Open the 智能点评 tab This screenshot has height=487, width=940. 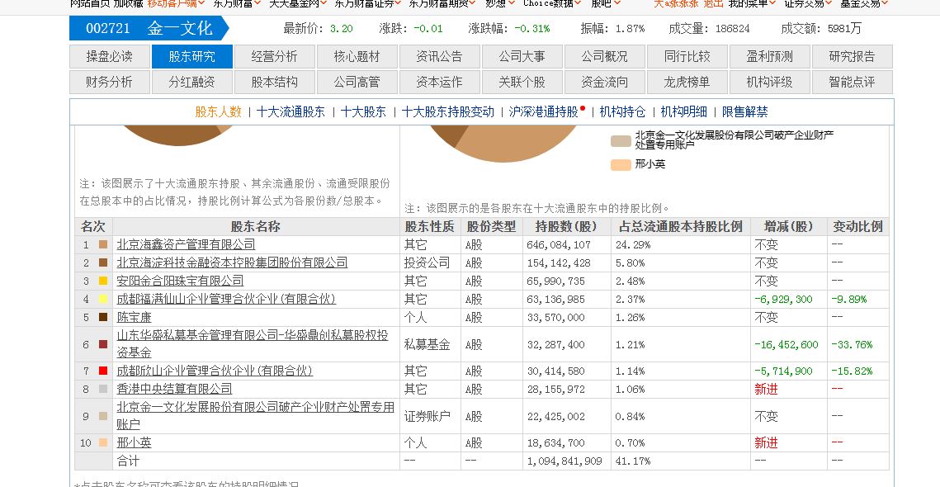[852, 83]
